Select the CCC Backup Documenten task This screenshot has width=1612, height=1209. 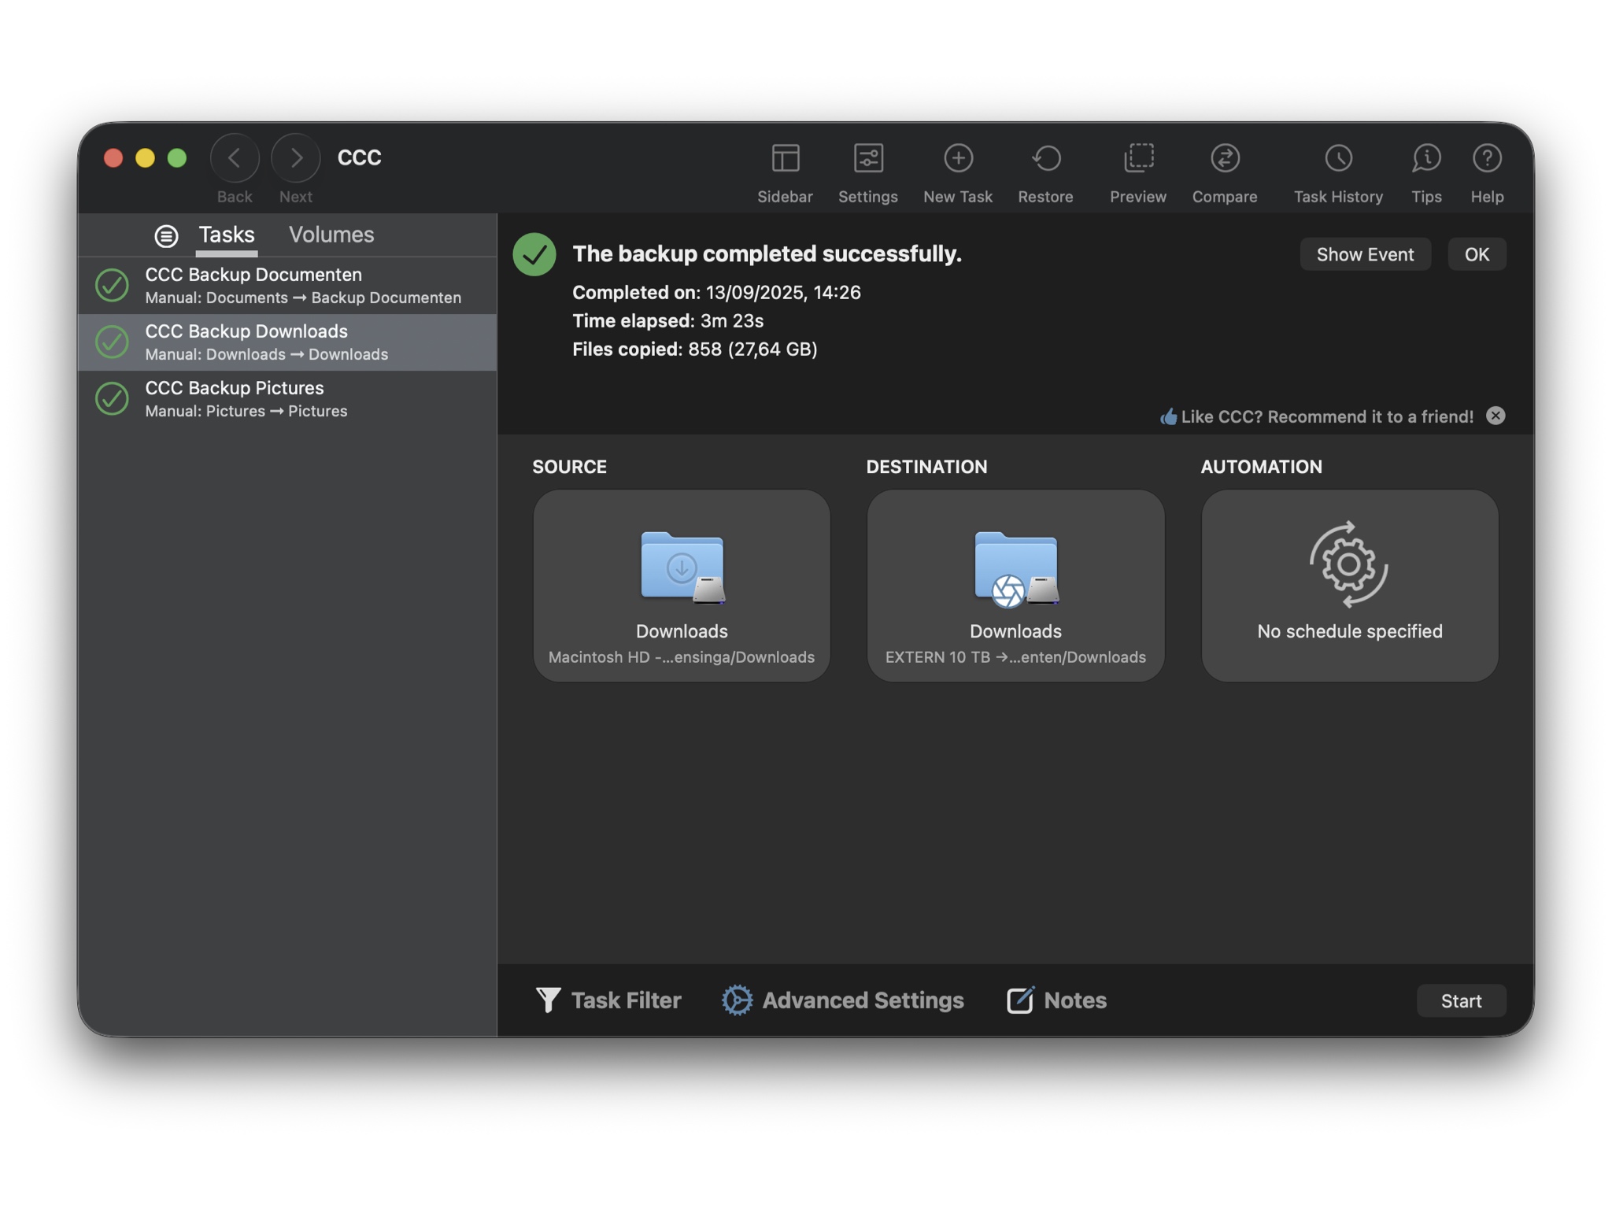(287, 285)
